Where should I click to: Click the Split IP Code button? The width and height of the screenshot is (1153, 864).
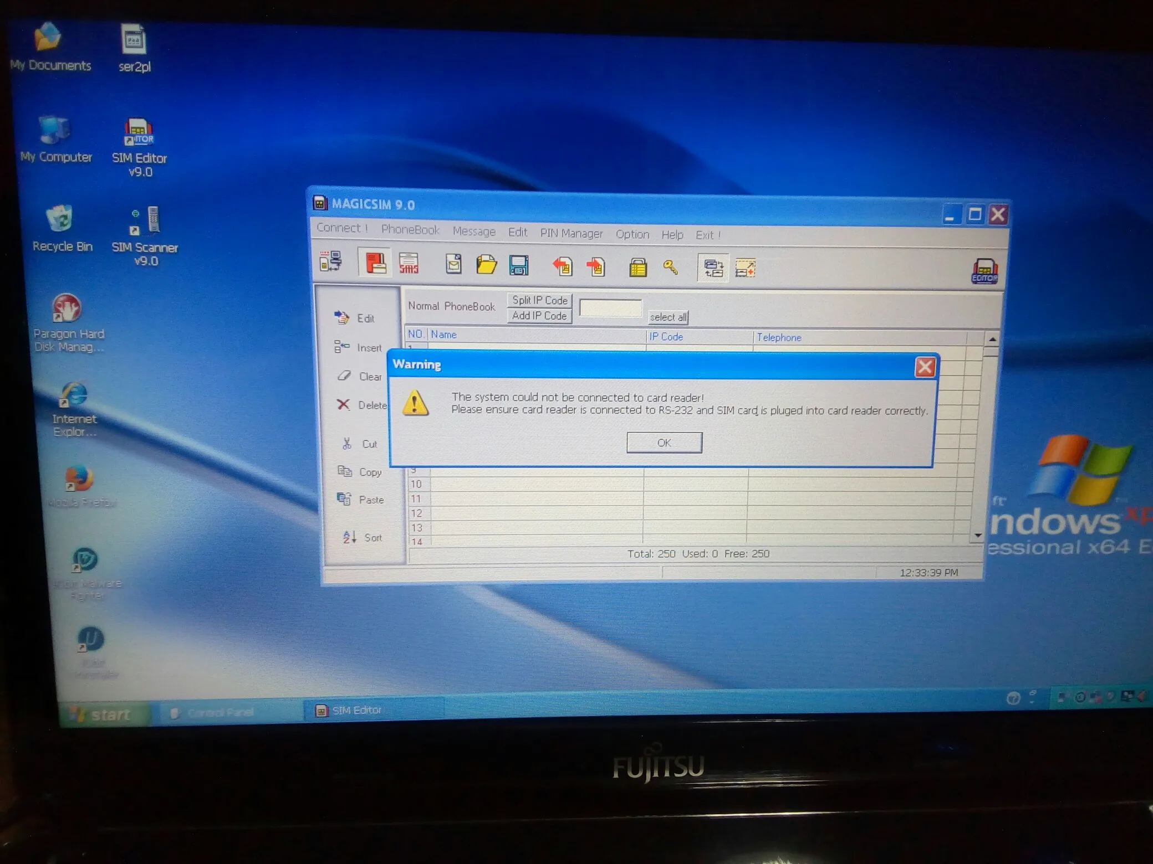[x=539, y=300]
